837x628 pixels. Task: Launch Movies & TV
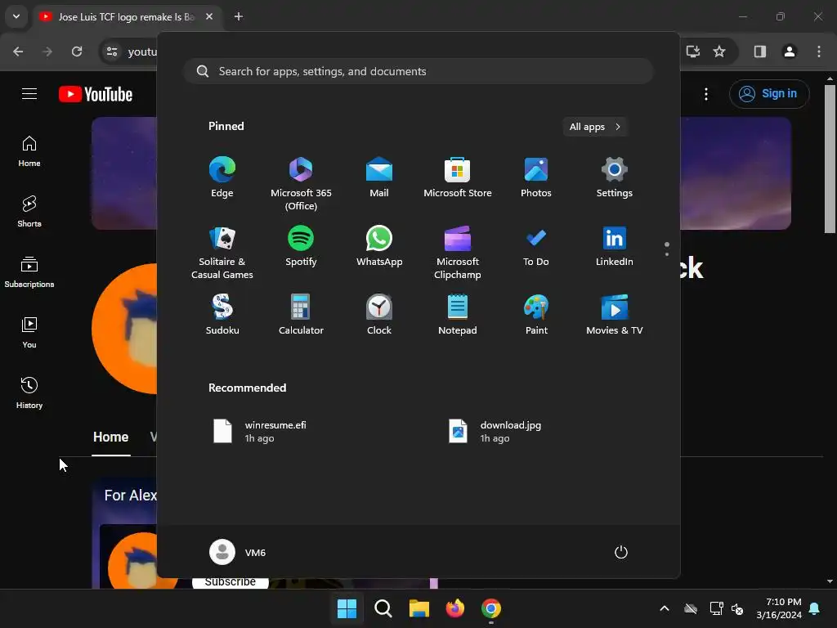pos(615,315)
